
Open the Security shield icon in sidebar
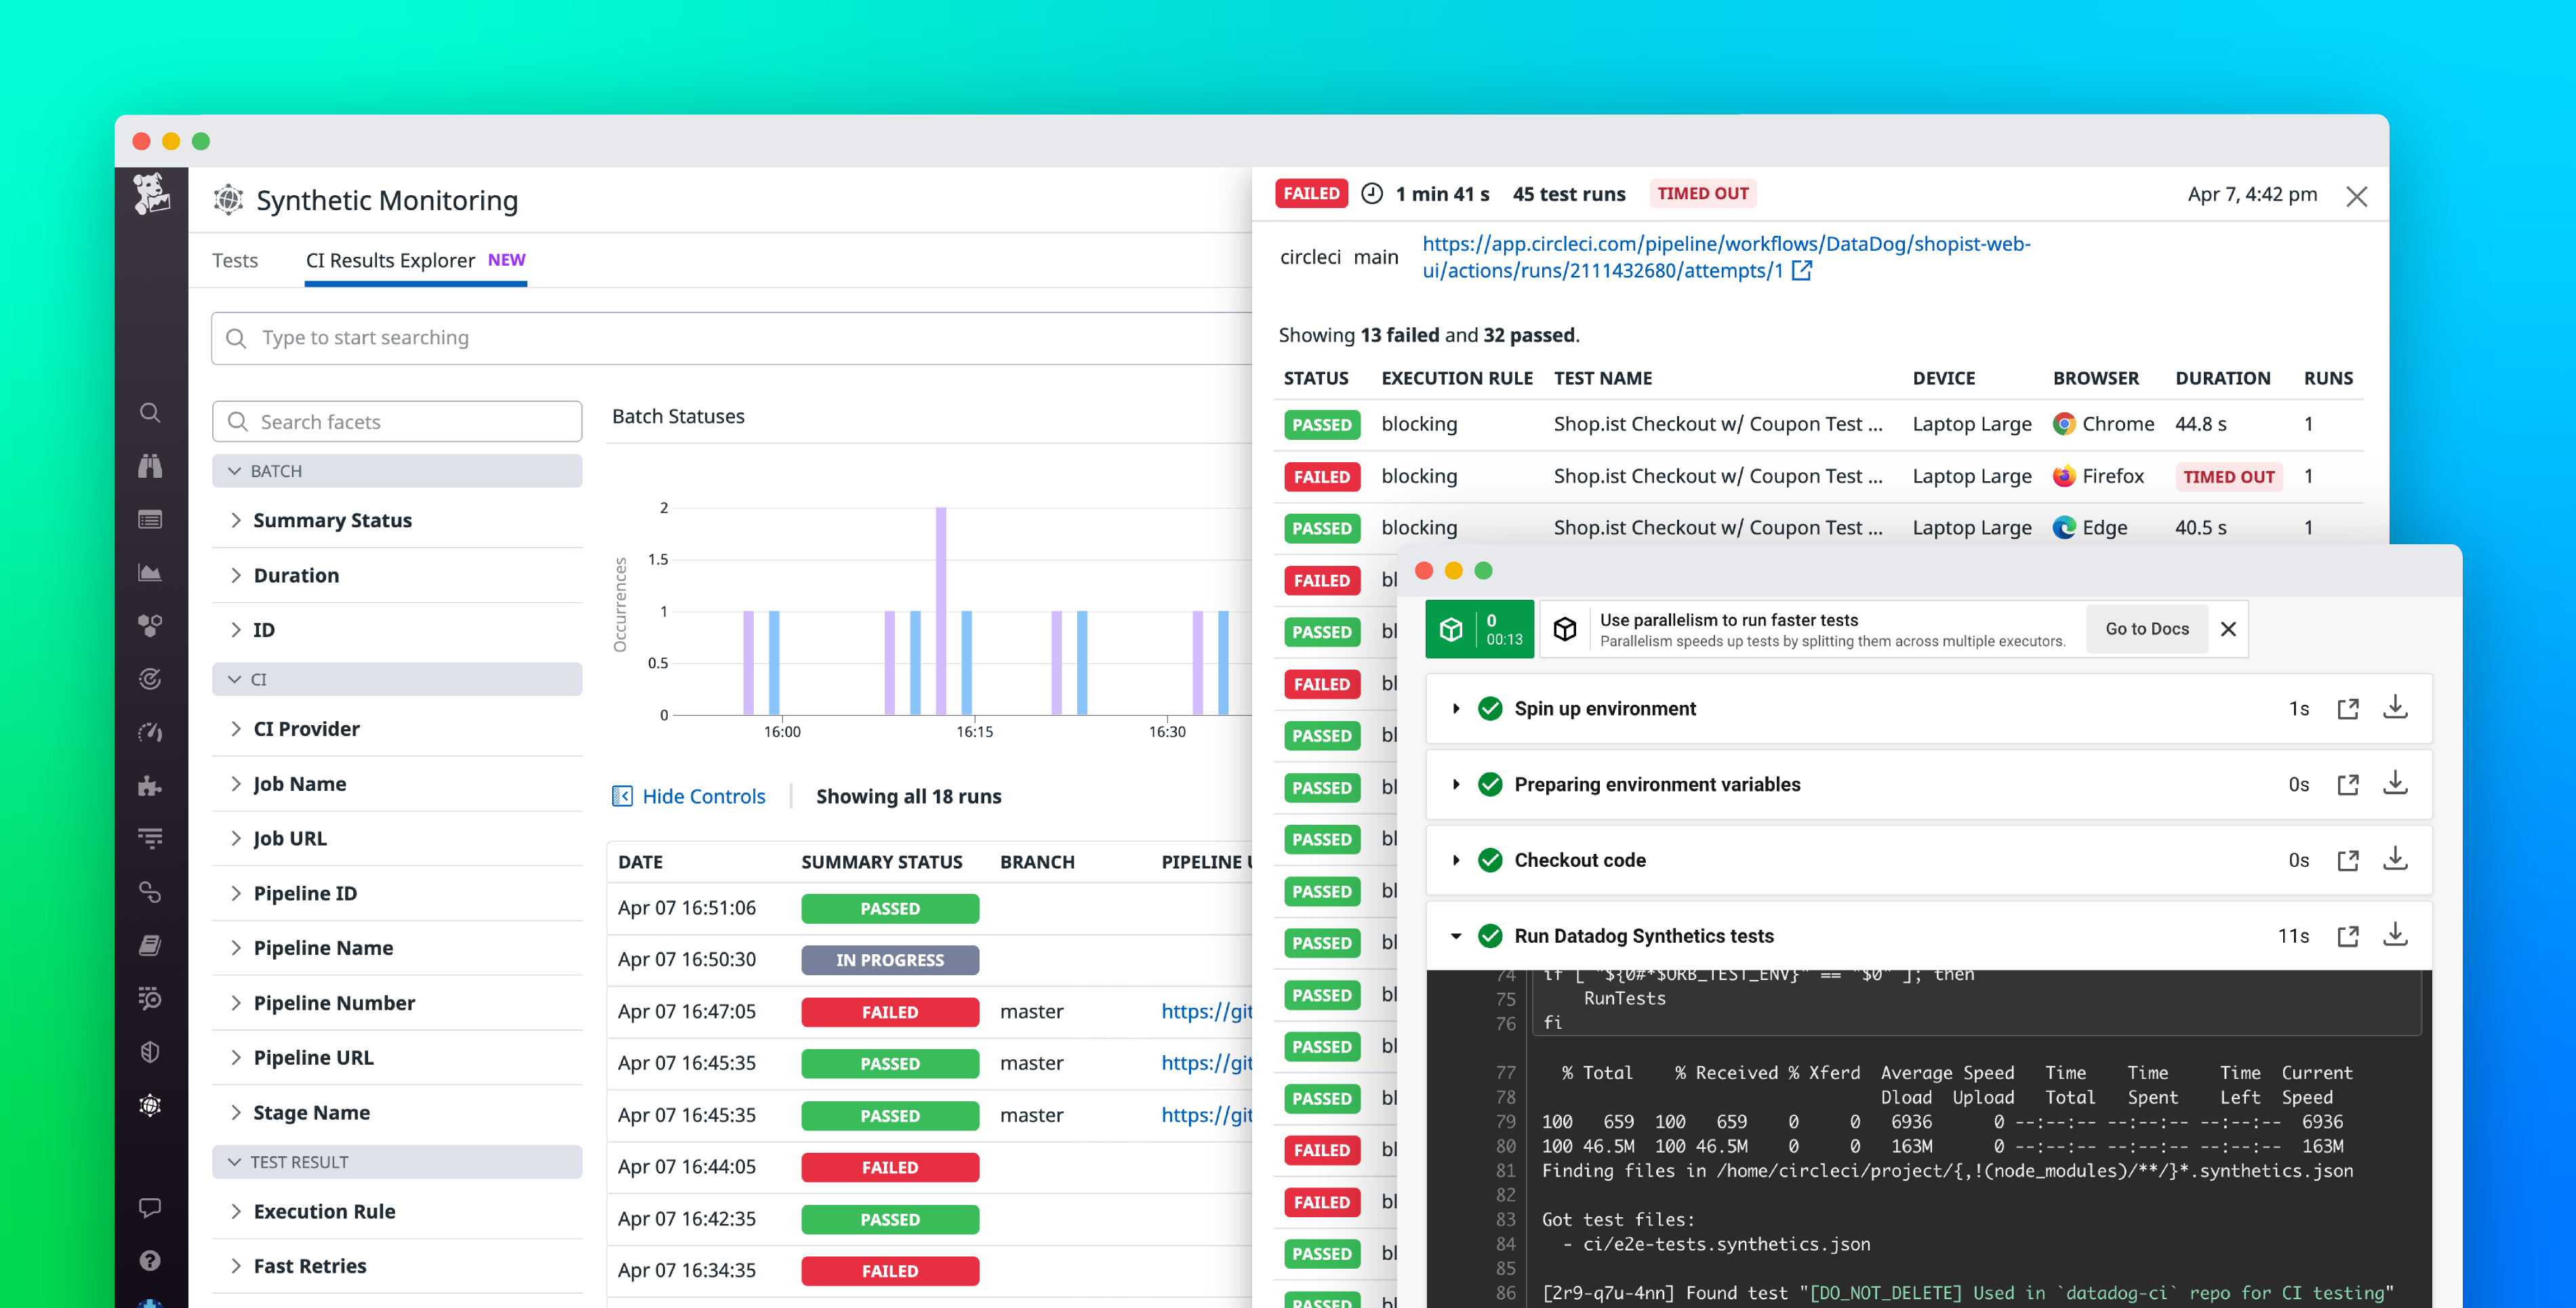tap(150, 1052)
